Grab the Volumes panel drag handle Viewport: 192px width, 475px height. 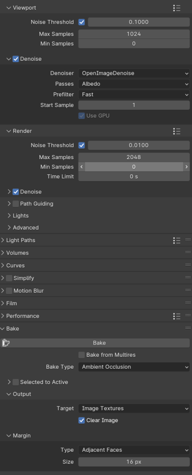[188, 252]
